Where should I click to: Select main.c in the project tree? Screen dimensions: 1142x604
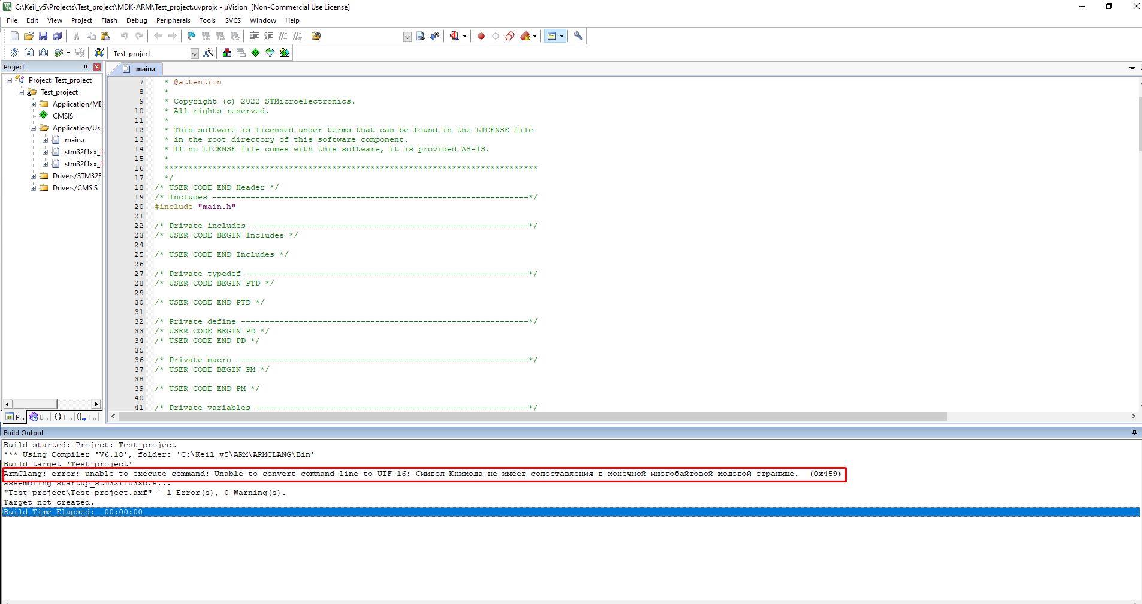[75, 140]
